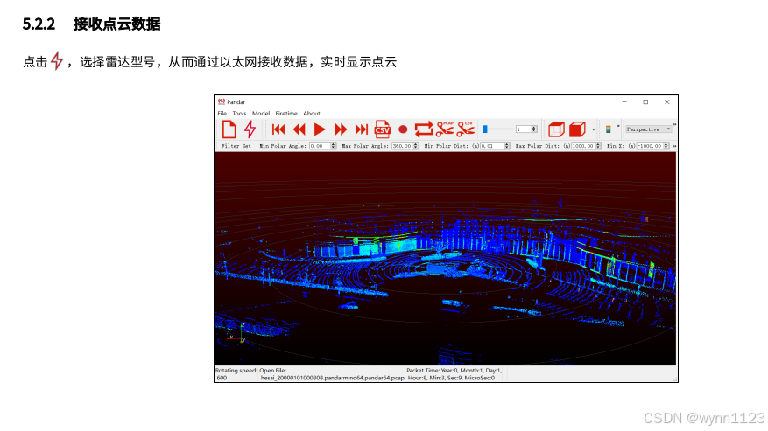The image size is (768, 431).
Task: Click the fast-forward double-arrow button
Action: point(341,129)
